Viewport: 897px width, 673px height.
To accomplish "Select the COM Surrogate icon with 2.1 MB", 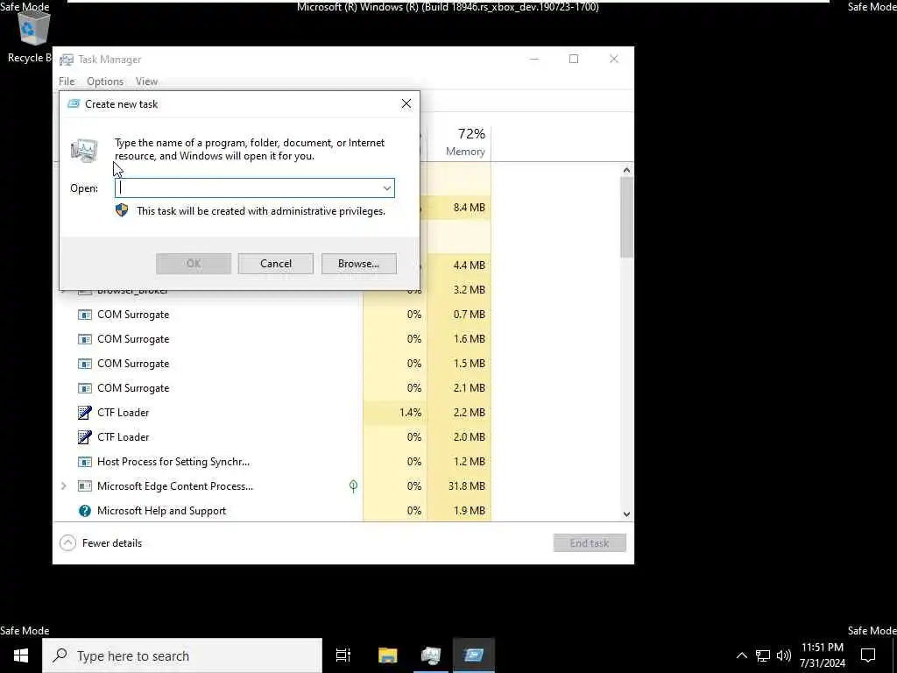I will click(85, 388).
